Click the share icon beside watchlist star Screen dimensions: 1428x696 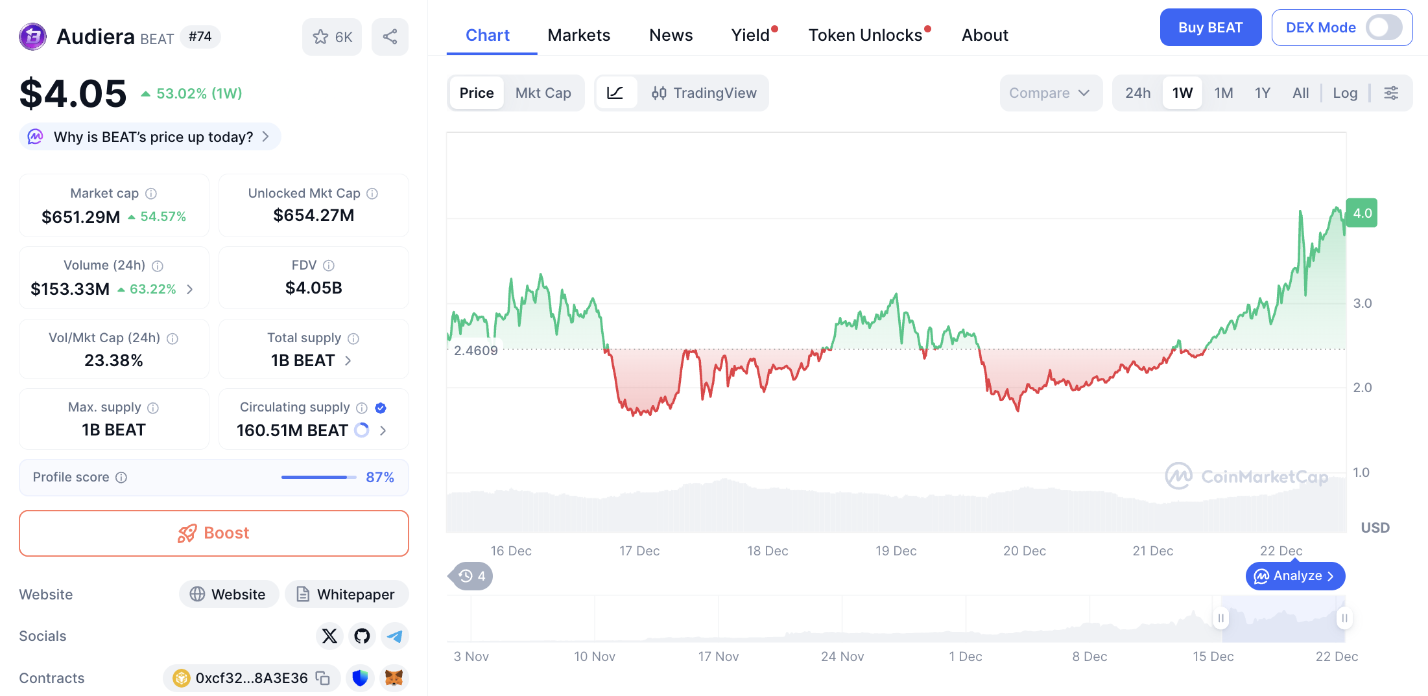point(390,37)
